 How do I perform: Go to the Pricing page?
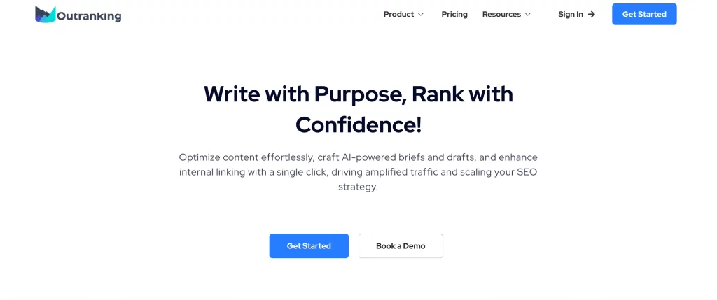[x=454, y=14]
